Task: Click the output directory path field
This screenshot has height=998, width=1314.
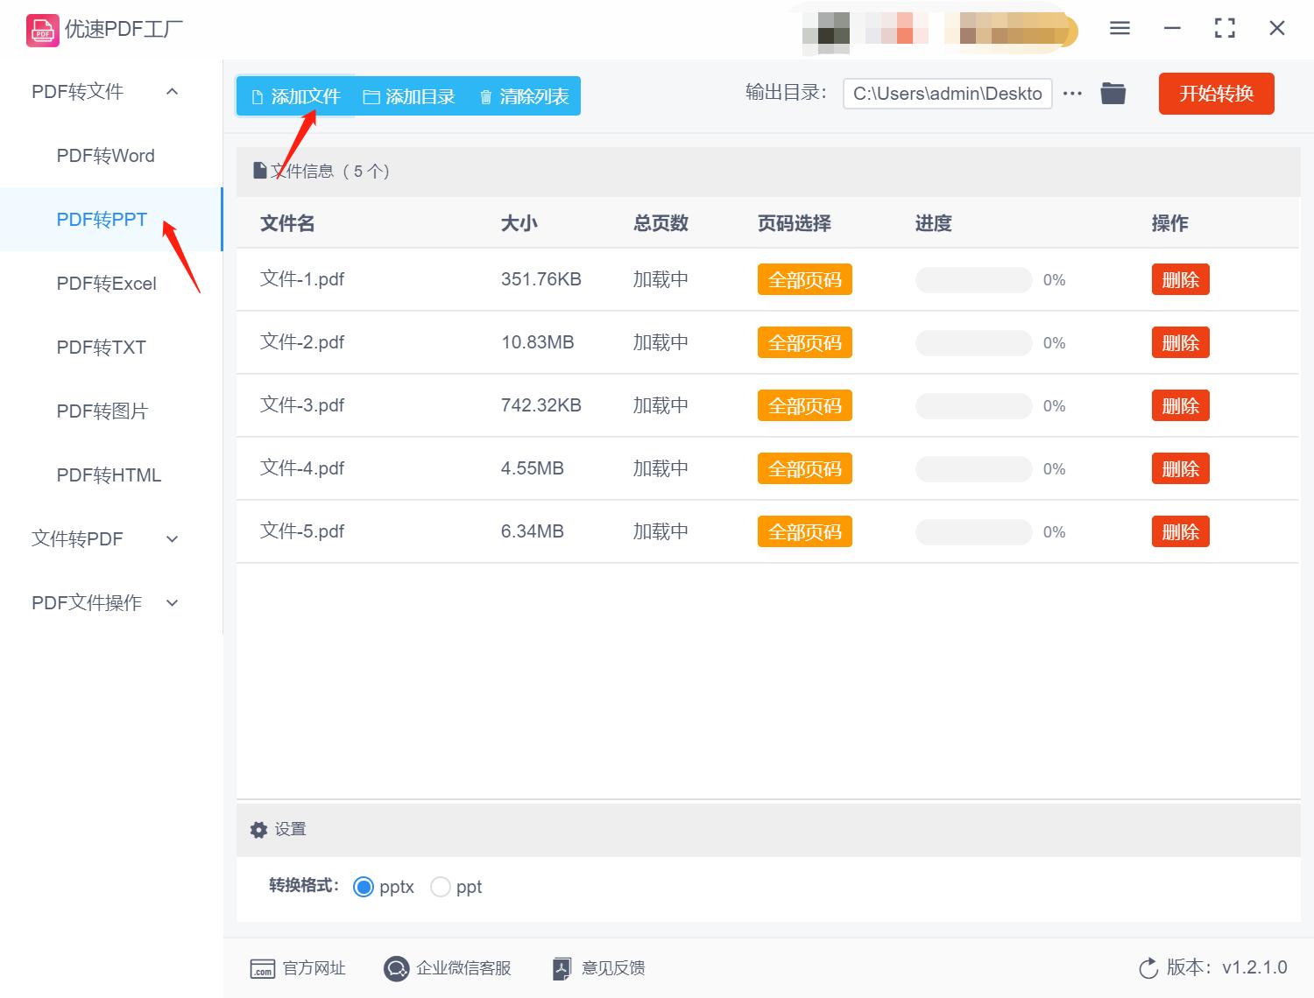Action: pos(946,93)
